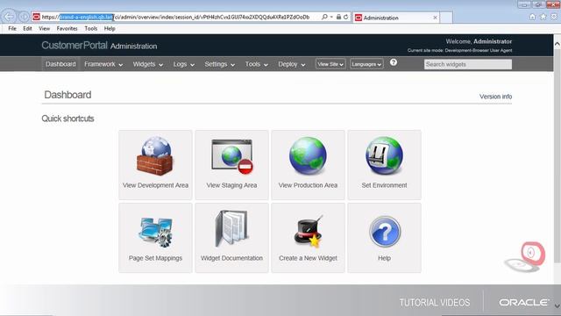
Task: Expand the Deploy dropdown menu
Action: point(292,64)
